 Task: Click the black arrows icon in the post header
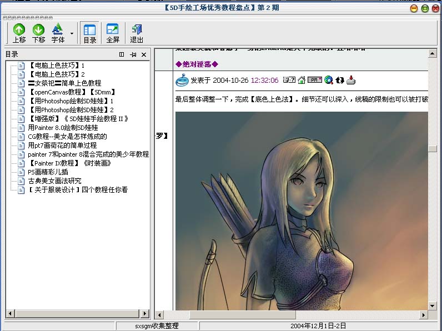point(340,80)
